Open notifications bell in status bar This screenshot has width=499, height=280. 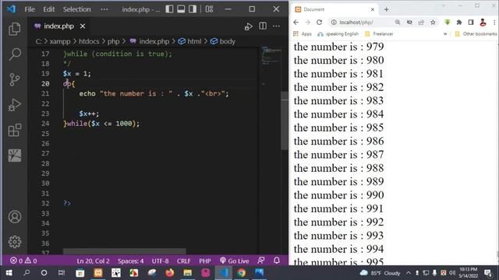pyautogui.click(x=277, y=261)
